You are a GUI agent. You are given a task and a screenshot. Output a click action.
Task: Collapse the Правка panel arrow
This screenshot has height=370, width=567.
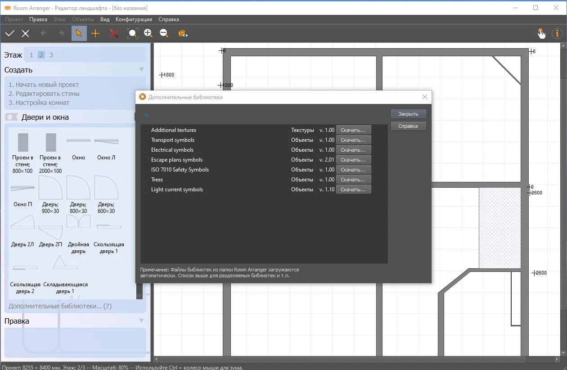[x=142, y=321]
